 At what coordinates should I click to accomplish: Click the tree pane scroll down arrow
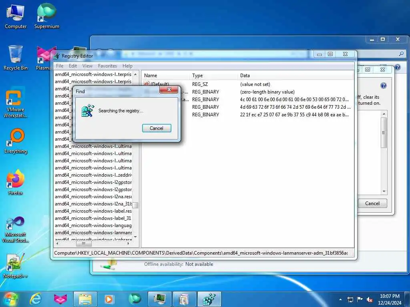(135, 237)
